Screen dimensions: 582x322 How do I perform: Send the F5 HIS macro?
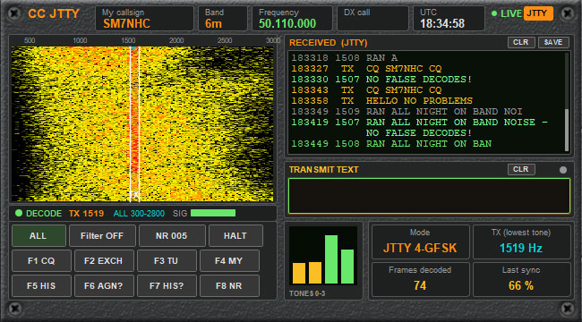[41, 286]
